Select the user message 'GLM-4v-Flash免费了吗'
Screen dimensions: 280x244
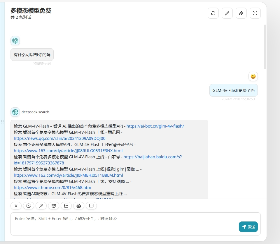[233, 90]
